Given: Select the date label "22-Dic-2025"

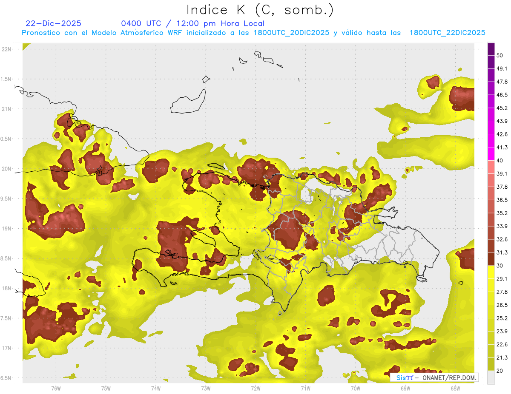Looking at the screenshot, I should tap(53, 23).
